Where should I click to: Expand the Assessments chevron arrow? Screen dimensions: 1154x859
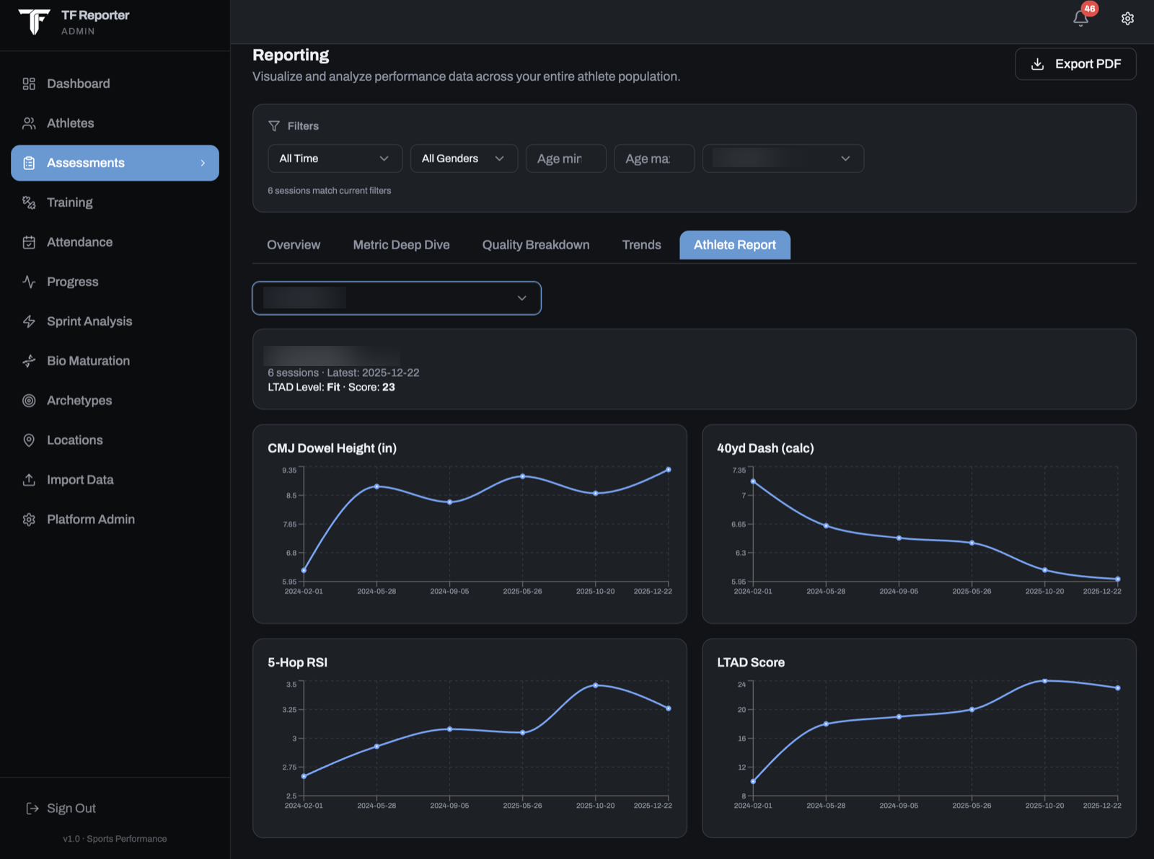pyautogui.click(x=203, y=163)
